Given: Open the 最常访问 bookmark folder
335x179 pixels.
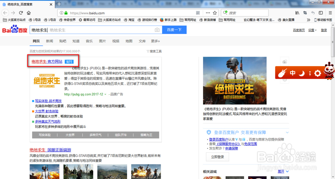Looking at the screenshot, I should pyautogui.click(x=87, y=20).
